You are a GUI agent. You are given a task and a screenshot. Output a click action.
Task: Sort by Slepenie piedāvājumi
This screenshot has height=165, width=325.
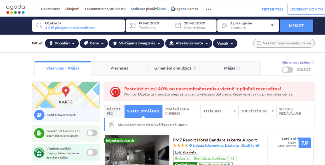(295, 111)
